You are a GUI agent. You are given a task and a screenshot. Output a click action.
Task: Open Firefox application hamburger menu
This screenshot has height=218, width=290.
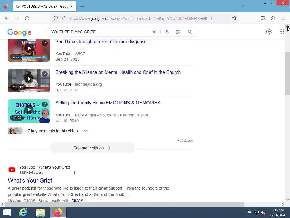283,18
